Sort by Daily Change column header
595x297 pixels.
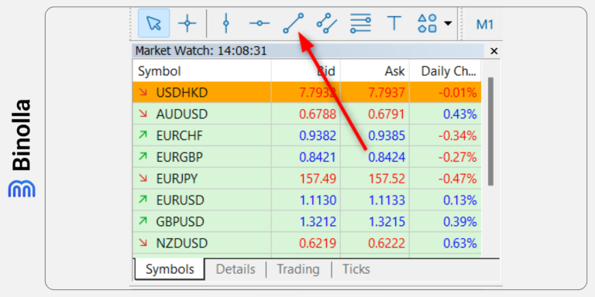pyautogui.click(x=445, y=71)
